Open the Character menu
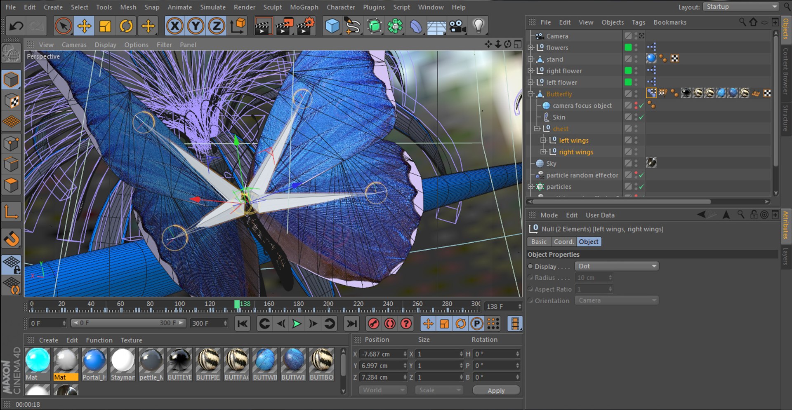Screen dimensions: 792x410 click(341, 7)
